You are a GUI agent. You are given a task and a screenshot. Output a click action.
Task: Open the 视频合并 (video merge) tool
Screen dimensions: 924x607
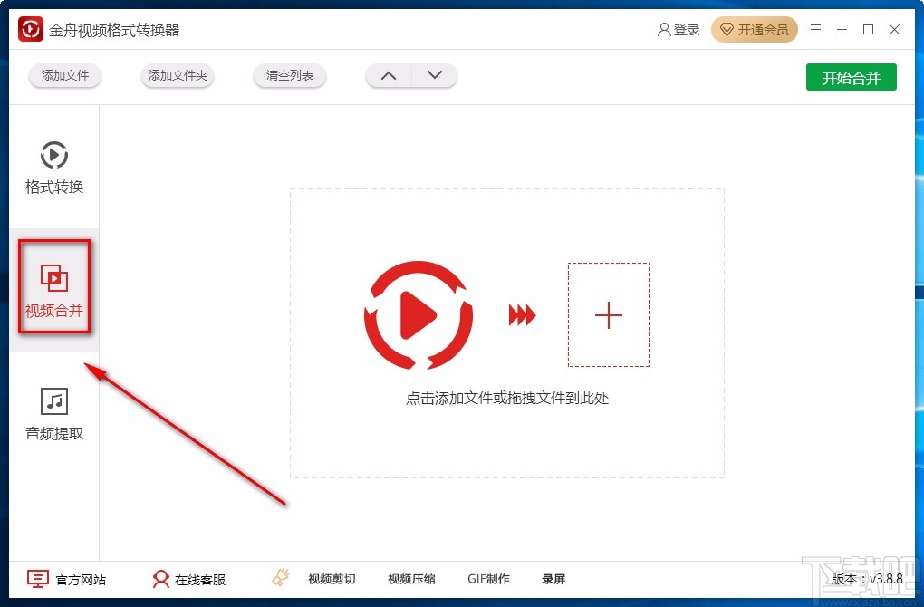pyautogui.click(x=53, y=288)
